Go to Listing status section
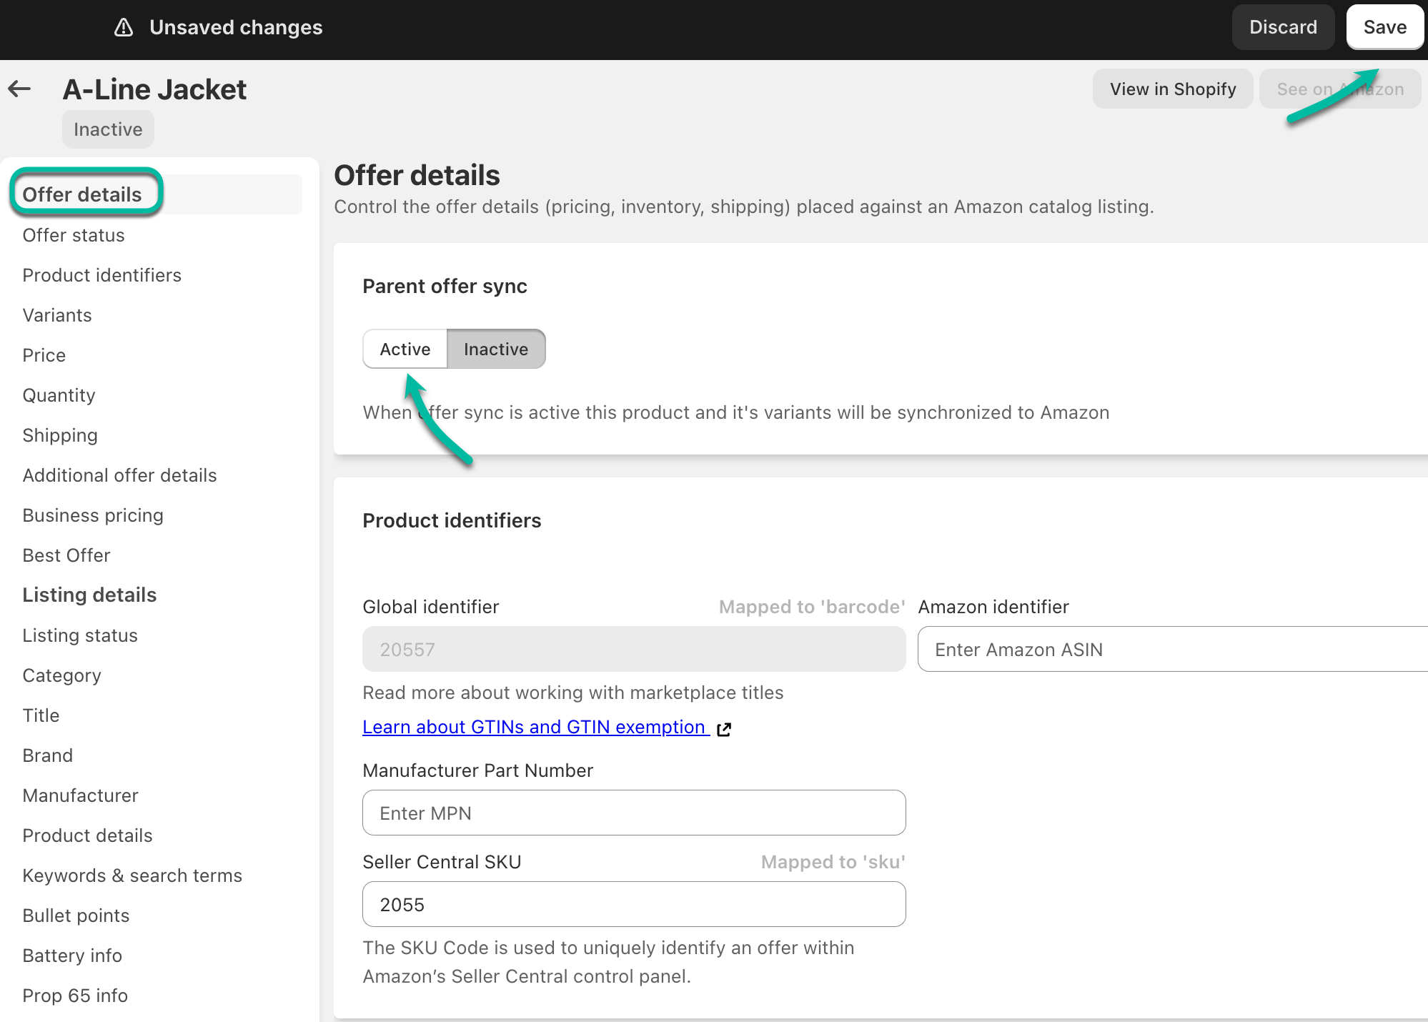This screenshot has width=1428, height=1022. (x=80, y=635)
